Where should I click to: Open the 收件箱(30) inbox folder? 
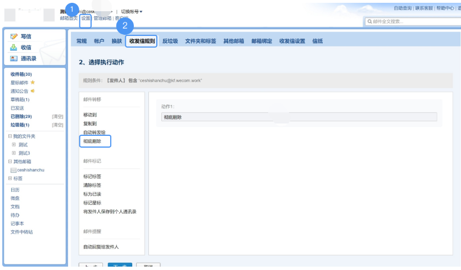click(x=21, y=74)
